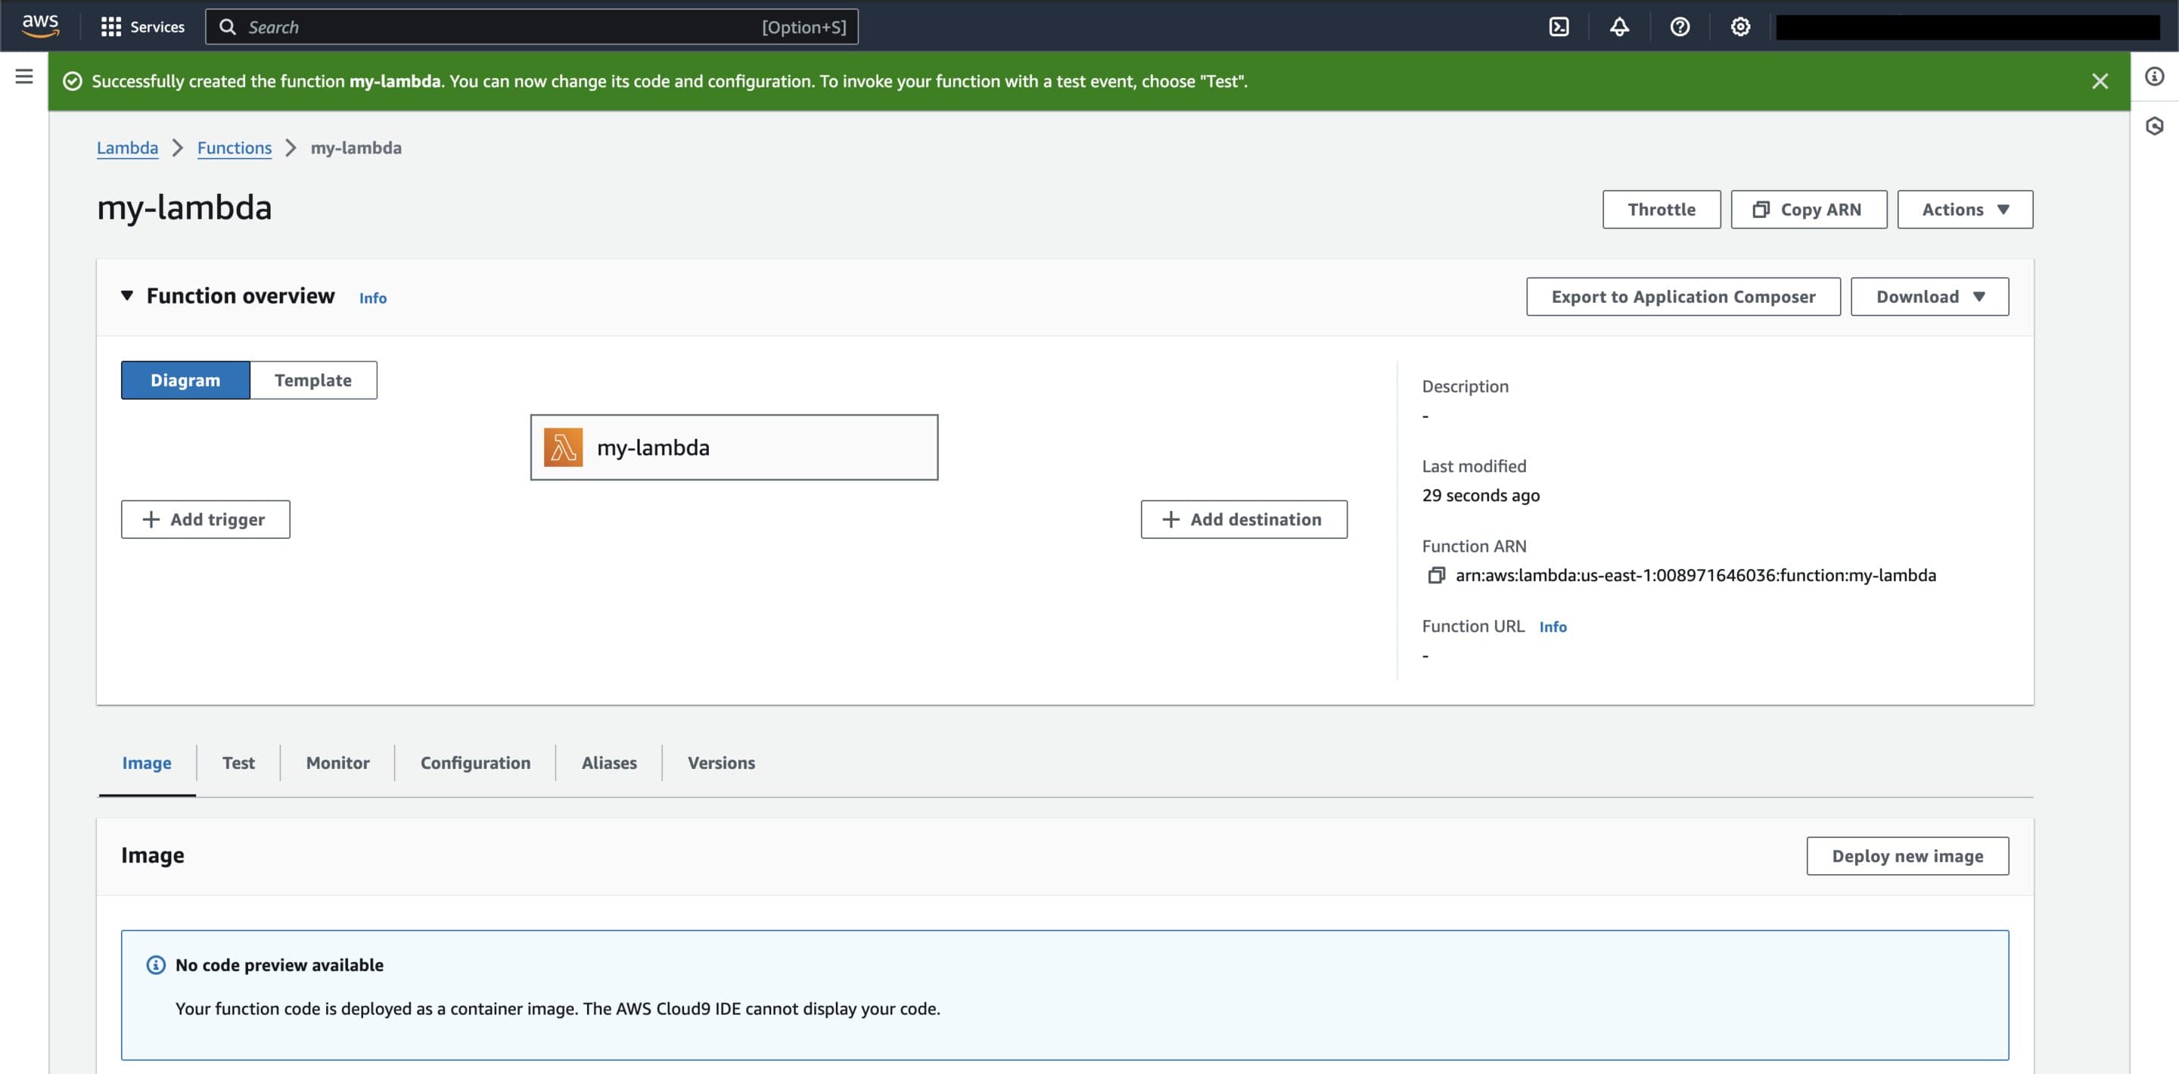The height and width of the screenshot is (1074, 2179).
Task: Click the my-lambda breadcrumb text
Action: point(356,148)
